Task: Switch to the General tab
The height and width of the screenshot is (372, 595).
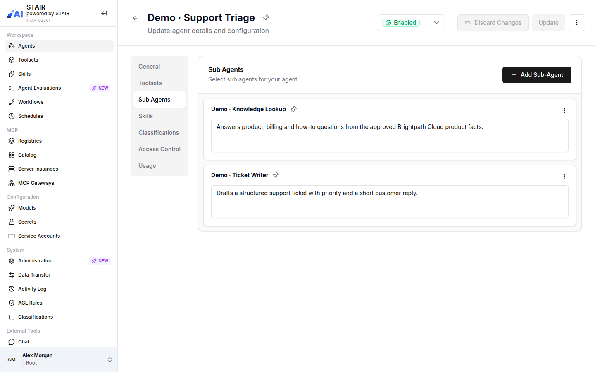Action: click(x=159, y=67)
